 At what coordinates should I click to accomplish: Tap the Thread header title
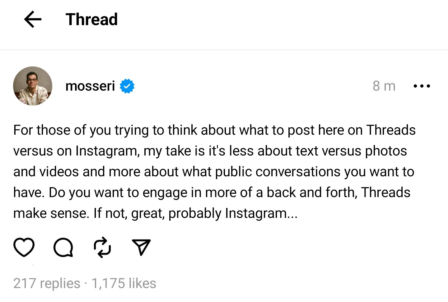[x=91, y=19]
